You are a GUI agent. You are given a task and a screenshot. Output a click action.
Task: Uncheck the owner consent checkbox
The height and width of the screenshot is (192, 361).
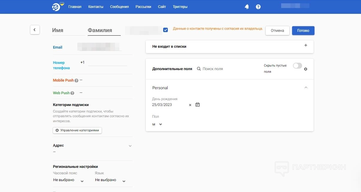click(165, 30)
